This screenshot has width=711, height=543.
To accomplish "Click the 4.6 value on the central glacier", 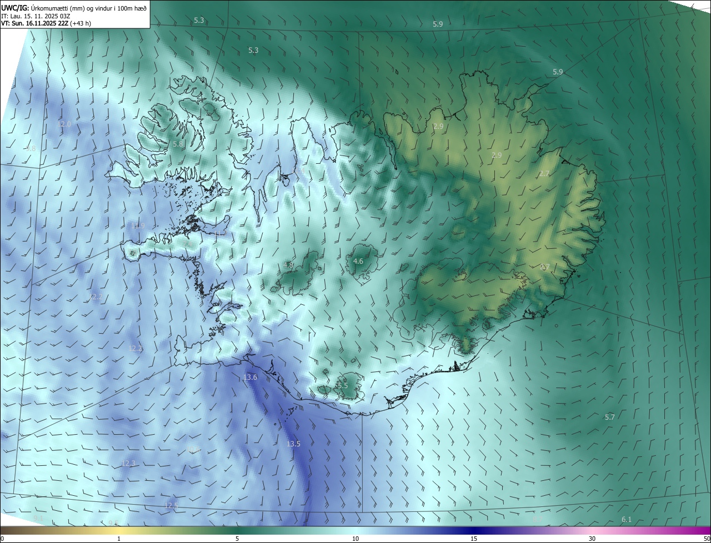I will tap(358, 262).
